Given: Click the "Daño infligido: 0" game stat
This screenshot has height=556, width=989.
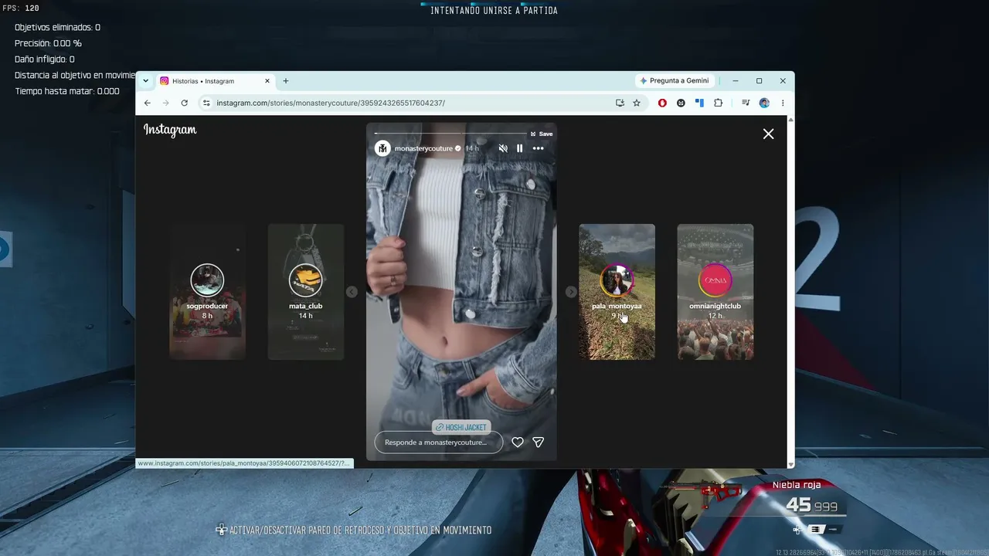Looking at the screenshot, I should pyautogui.click(x=45, y=59).
